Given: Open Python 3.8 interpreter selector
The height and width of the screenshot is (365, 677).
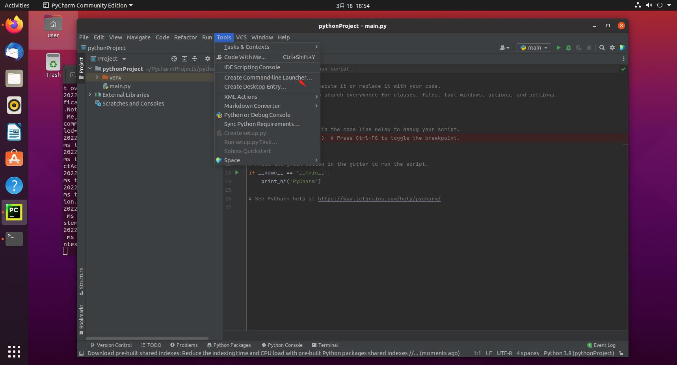Looking at the screenshot, I should [x=579, y=353].
